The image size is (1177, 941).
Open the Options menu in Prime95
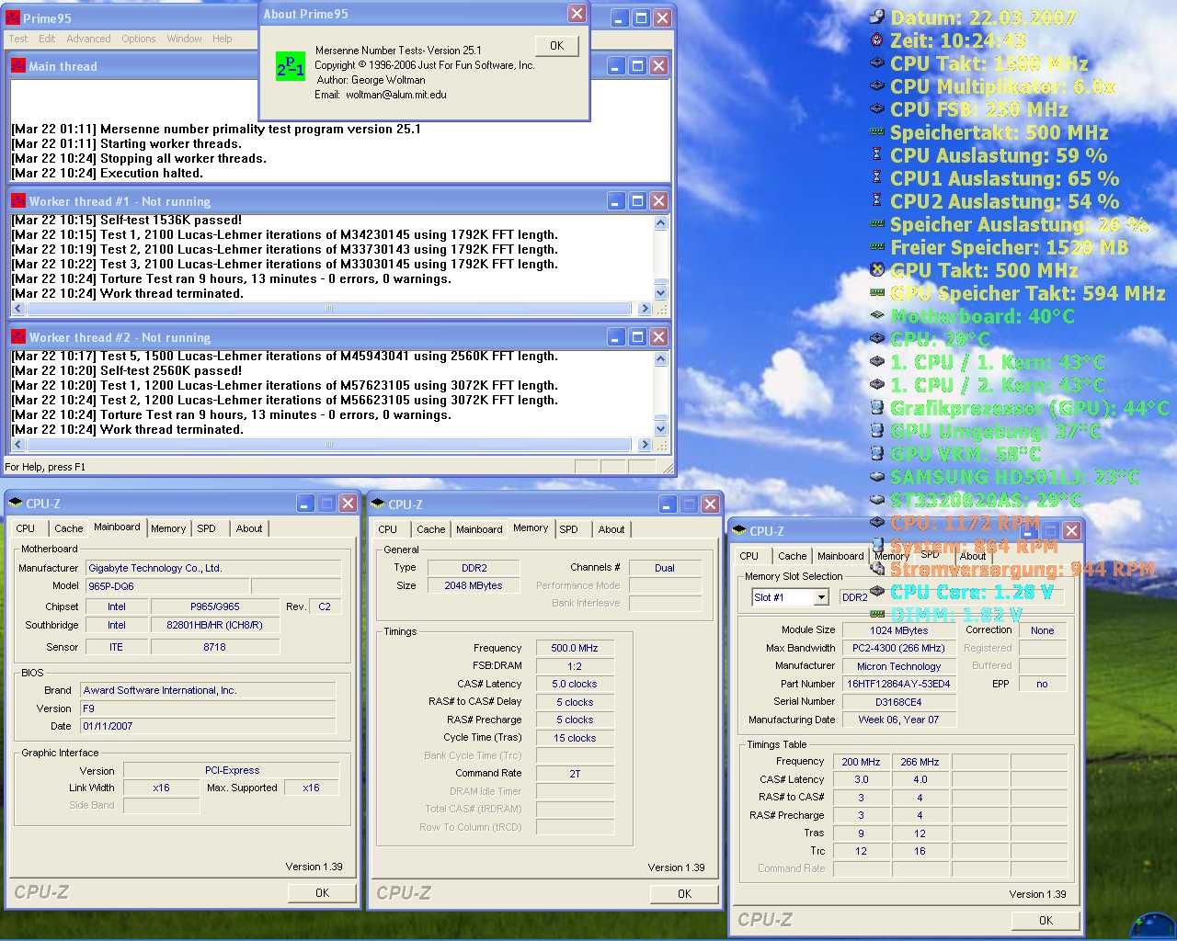[139, 39]
